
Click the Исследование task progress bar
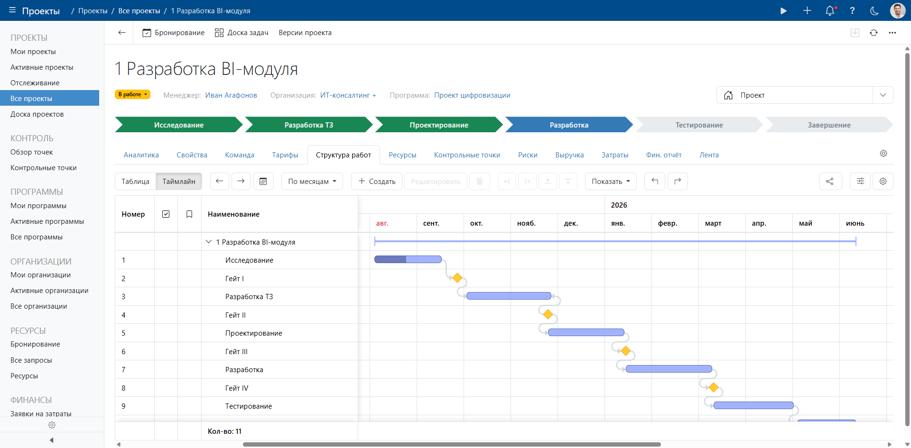[408, 259]
